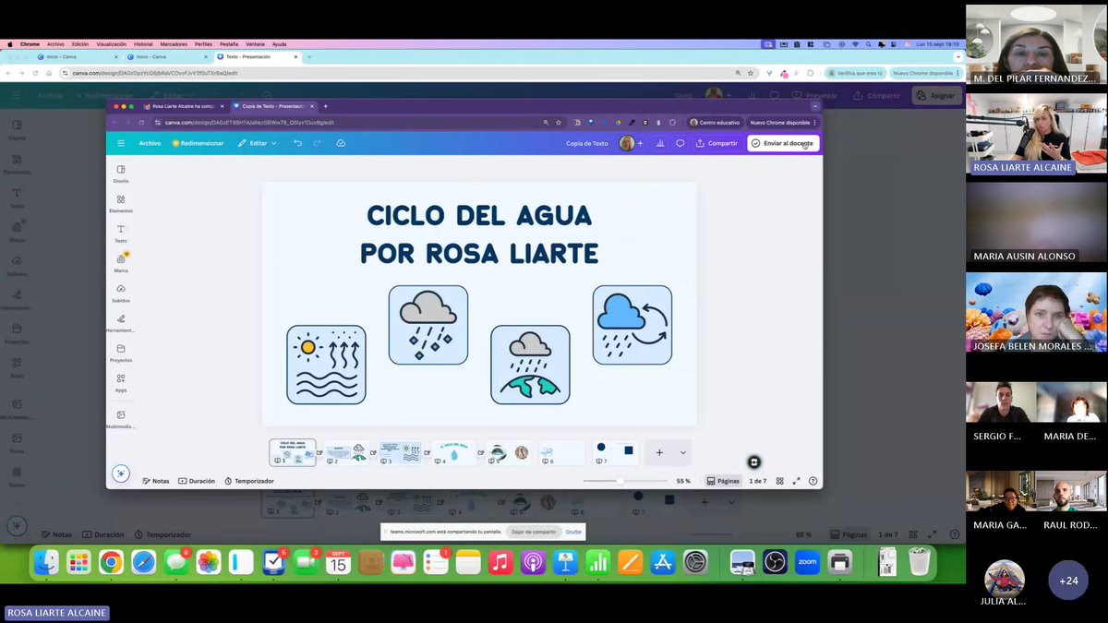Image resolution: width=1108 pixels, height=623 pixels.
Task: Open the comments speech bubble icon
Action: coord(680,143)
